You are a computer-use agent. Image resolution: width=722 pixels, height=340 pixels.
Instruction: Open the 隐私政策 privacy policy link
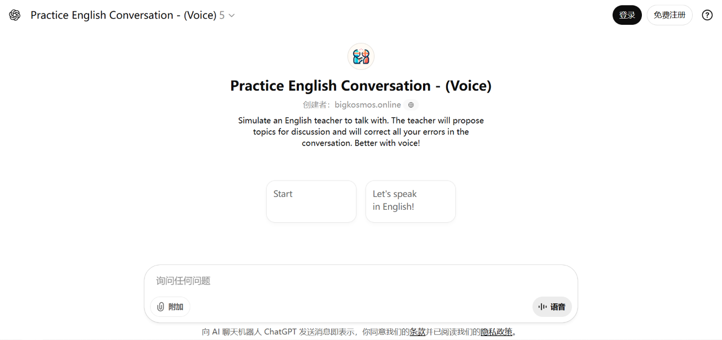(496, 332)
